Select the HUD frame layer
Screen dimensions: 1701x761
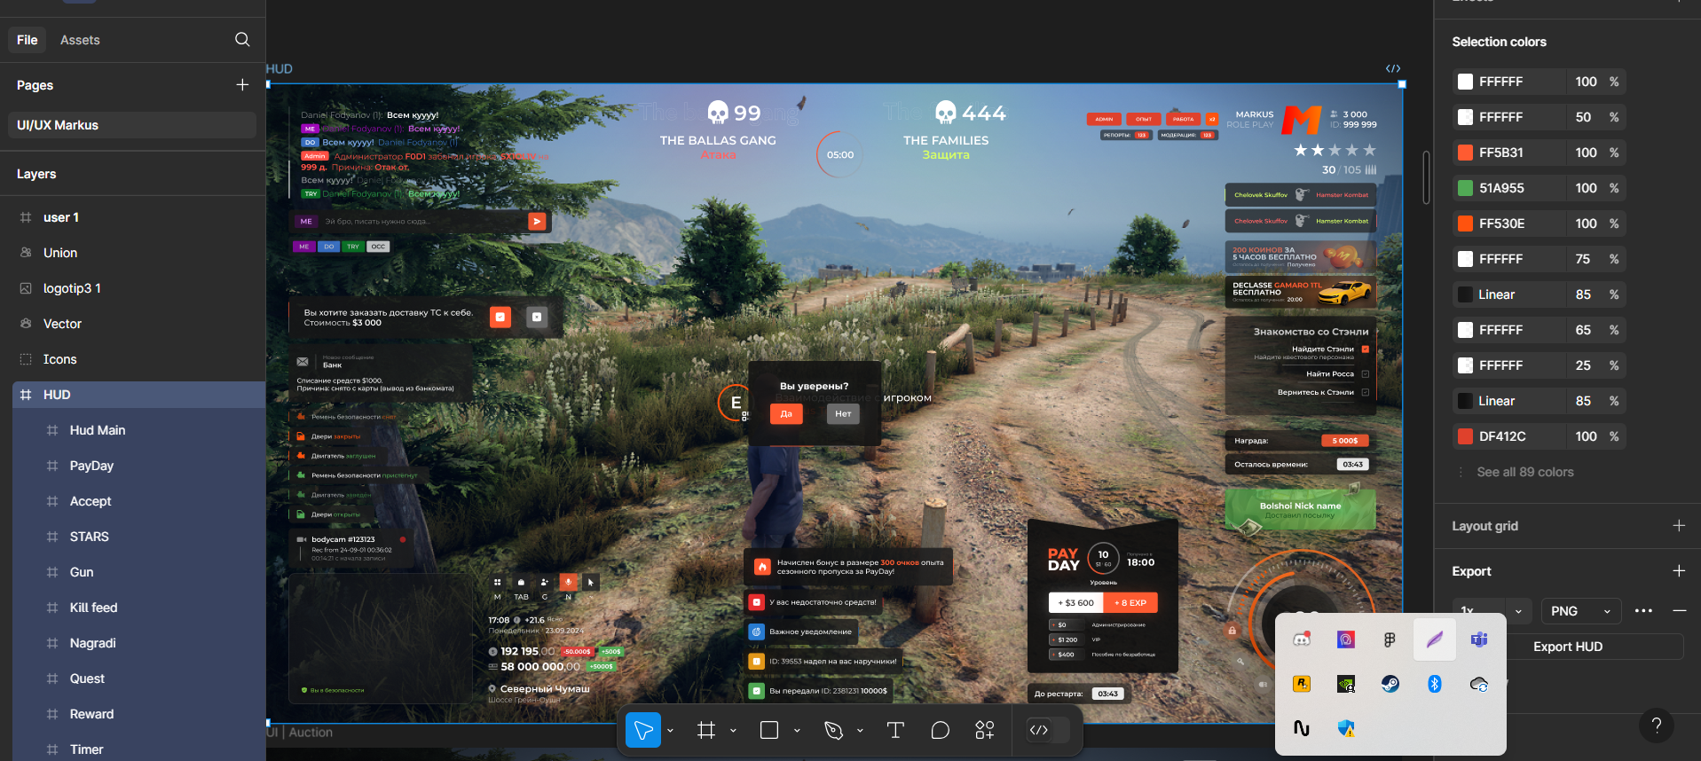[139, 395]
